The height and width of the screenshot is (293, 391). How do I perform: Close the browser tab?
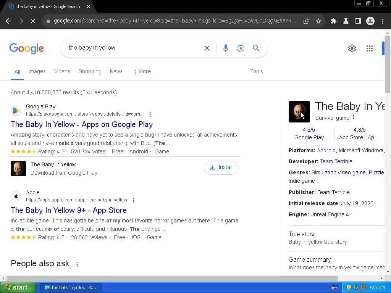(x=89, y=6)
